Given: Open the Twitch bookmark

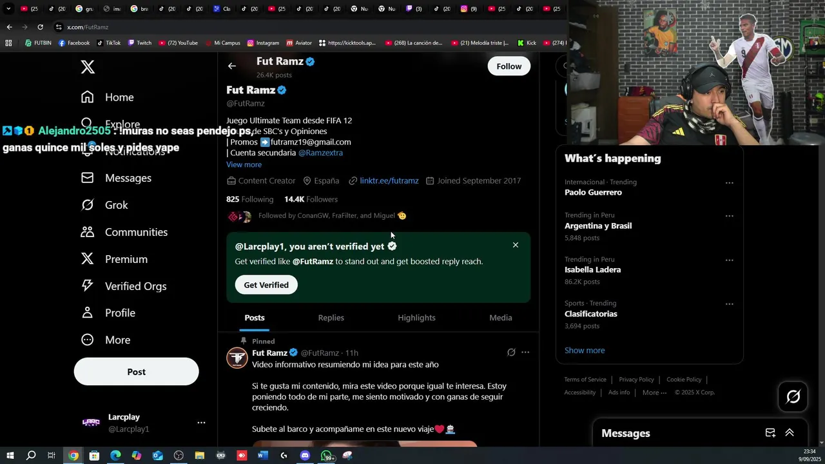Looking at the screenshot, I should click(x=140, y=43).
